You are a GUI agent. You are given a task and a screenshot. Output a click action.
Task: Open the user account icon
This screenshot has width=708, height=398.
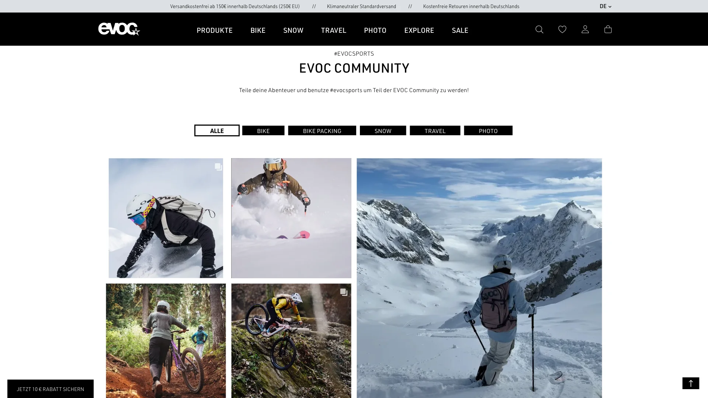pyautogui.click(x=585, y=29)
